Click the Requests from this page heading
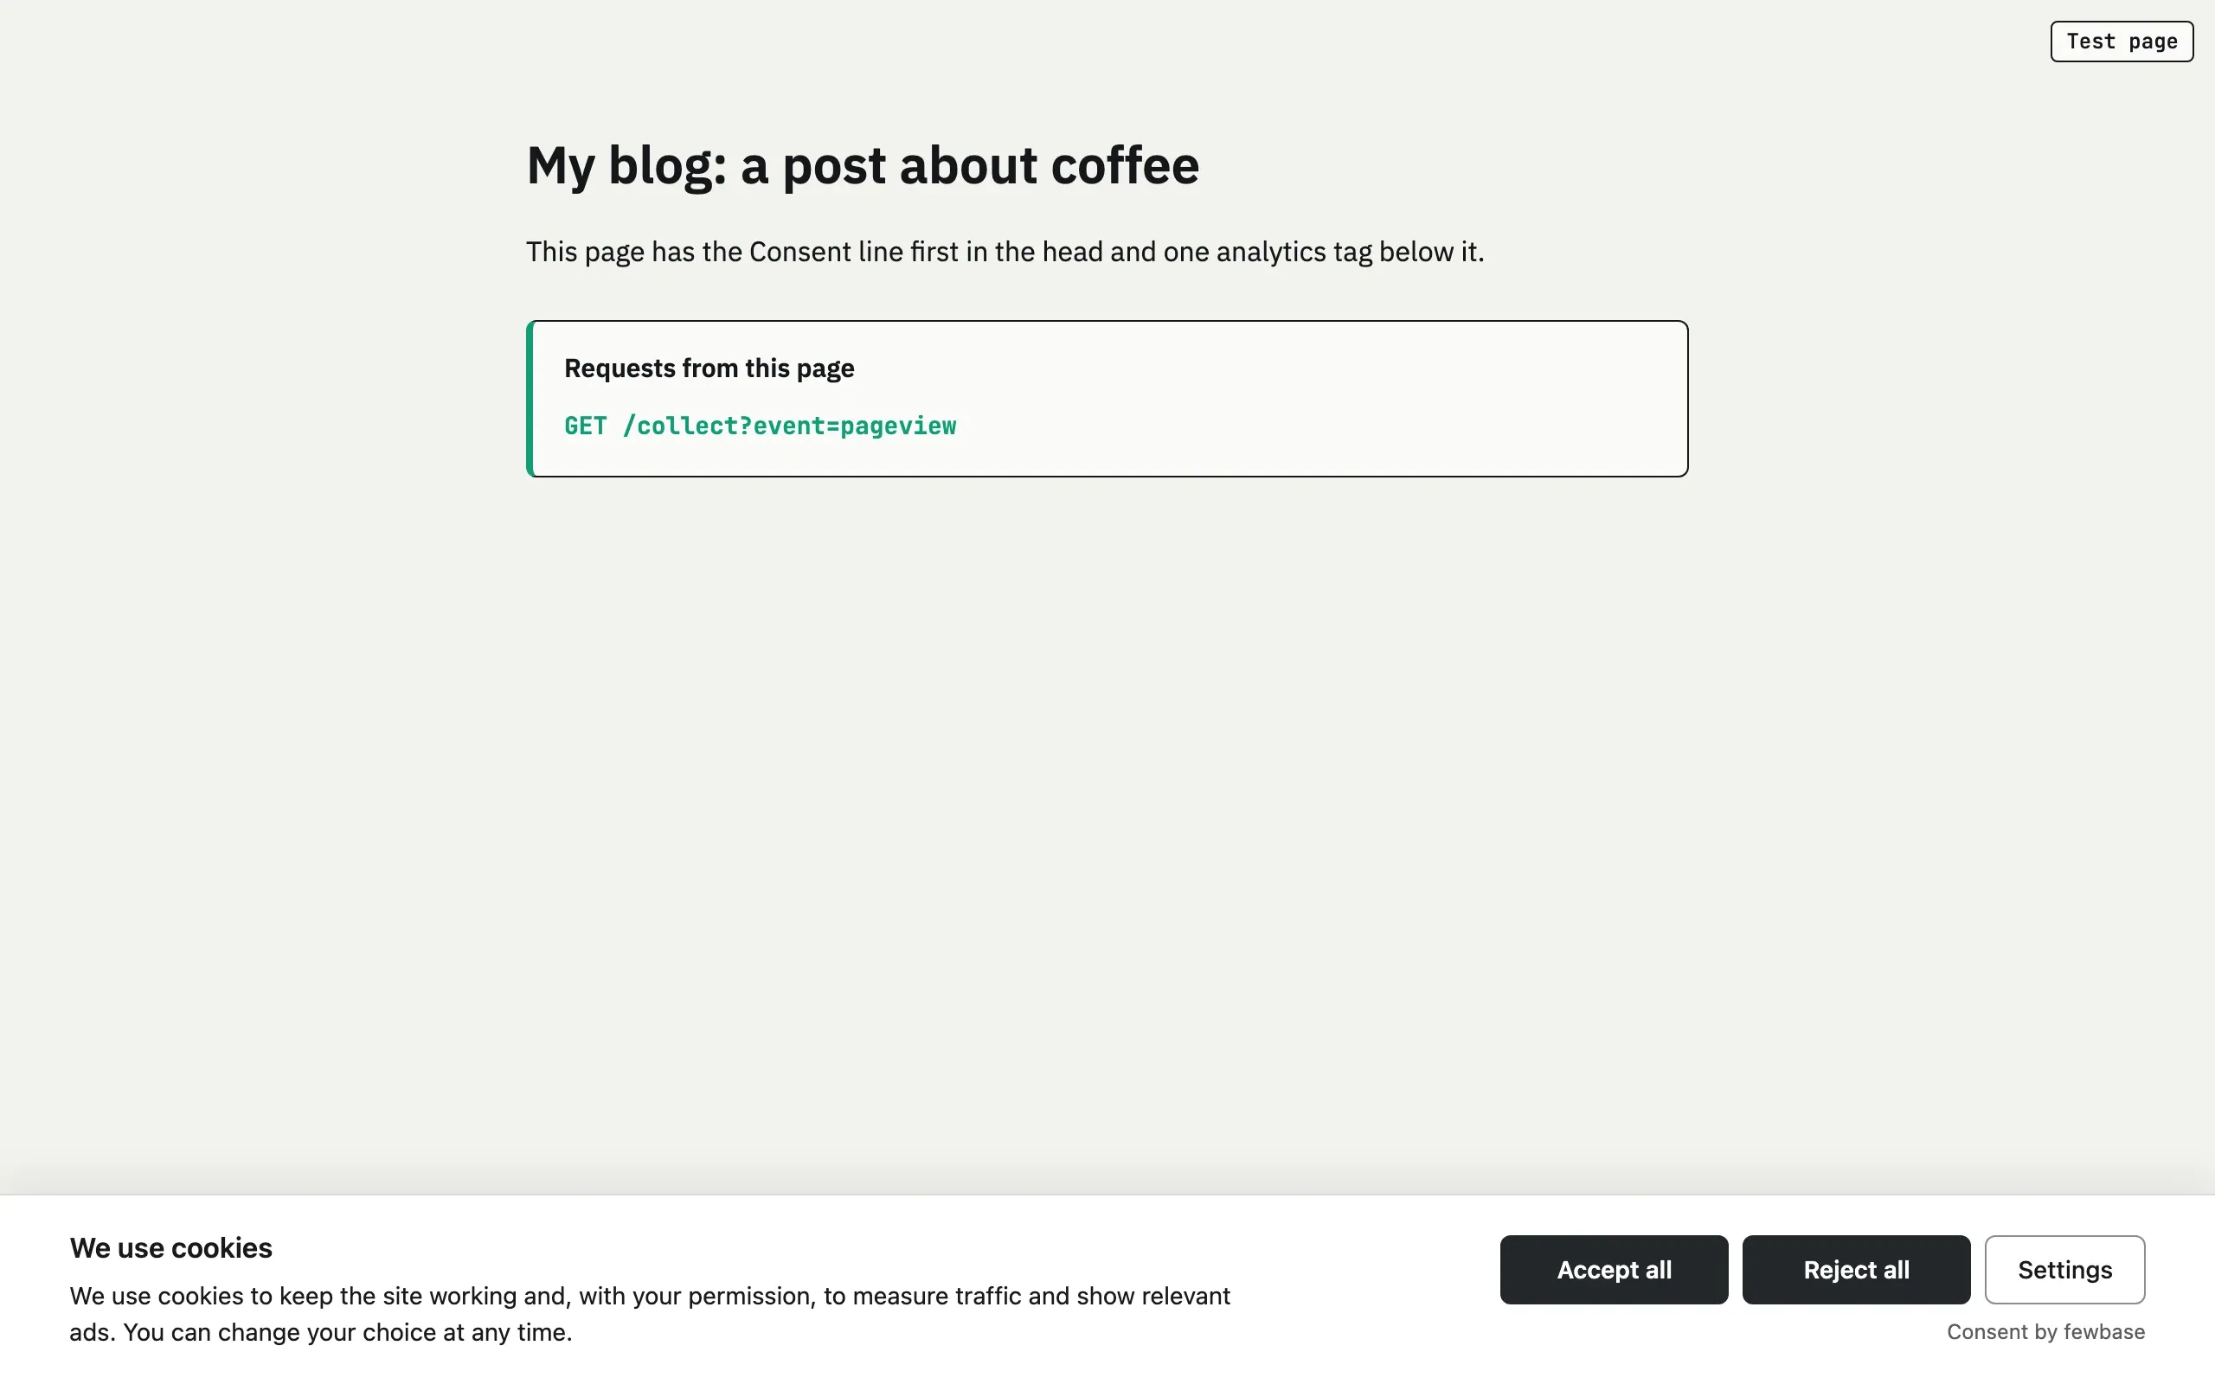The image size is (2215, 1384). click(709, 368)
